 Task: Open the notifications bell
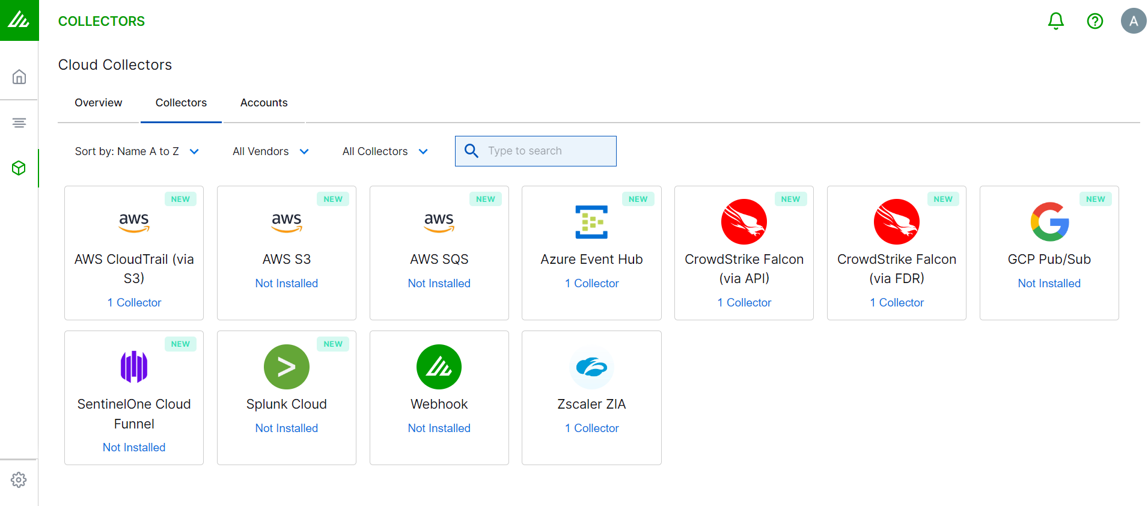point(1056,21)
